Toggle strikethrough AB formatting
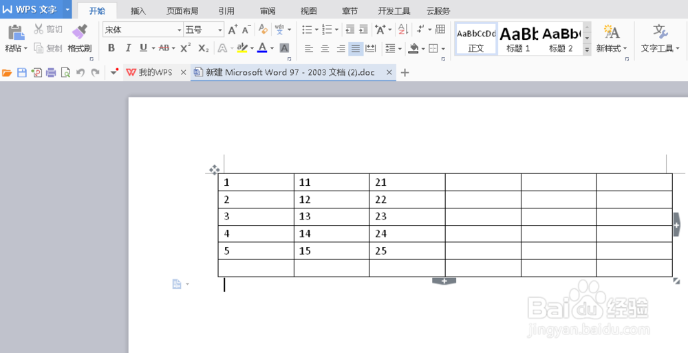The height and width of the screenshot is (353, 688). point(164,48)
